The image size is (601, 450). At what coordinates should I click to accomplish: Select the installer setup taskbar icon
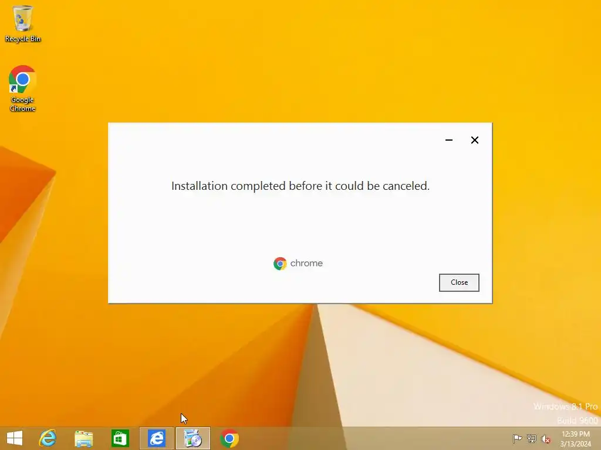click(x=193, y=438)
